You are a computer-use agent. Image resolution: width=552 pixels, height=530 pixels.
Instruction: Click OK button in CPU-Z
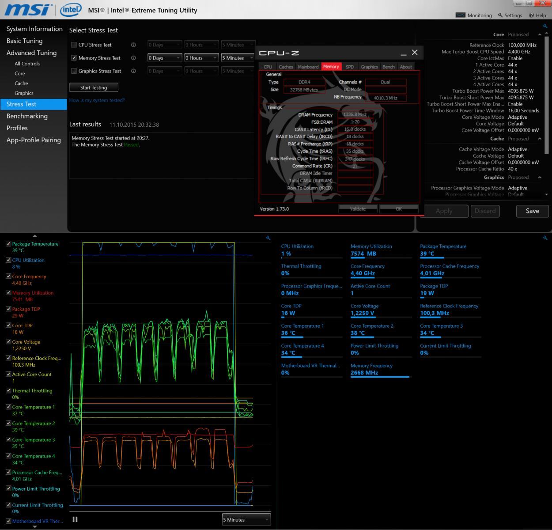coord(399,208)
